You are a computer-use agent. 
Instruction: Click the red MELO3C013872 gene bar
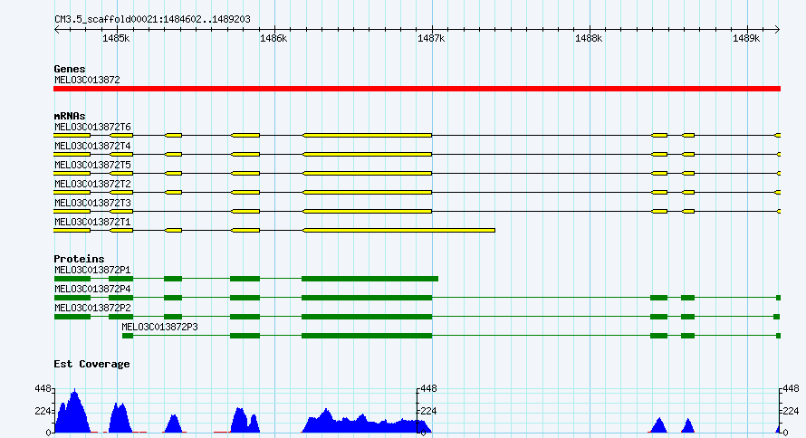click(417, 89)
